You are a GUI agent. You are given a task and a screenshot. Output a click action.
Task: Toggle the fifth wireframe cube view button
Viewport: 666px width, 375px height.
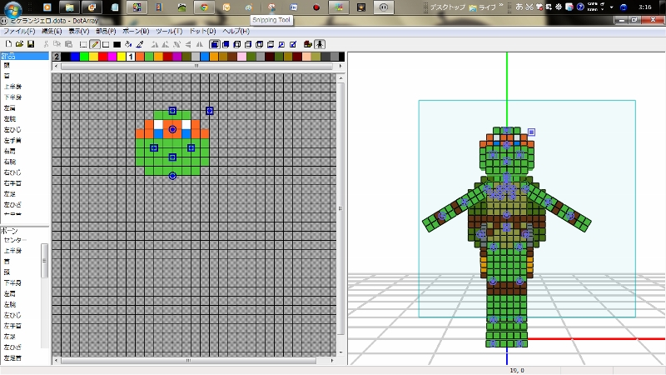click(260, 44)
